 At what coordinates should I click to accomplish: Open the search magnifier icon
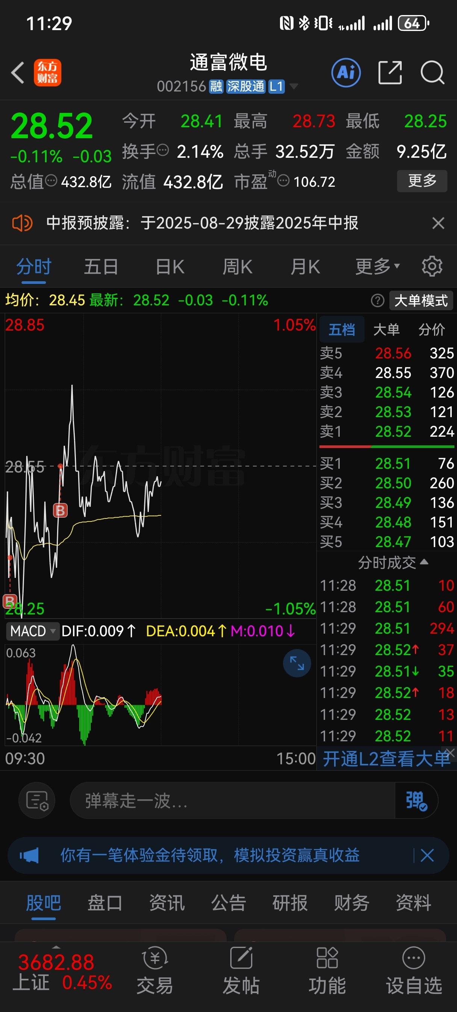tap(432, 73)
